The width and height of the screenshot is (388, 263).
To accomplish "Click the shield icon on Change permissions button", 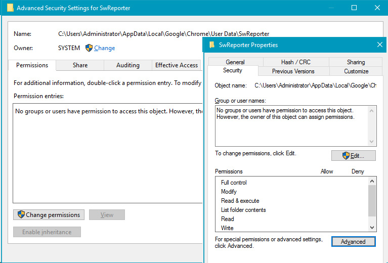I will tap(21, 214).
